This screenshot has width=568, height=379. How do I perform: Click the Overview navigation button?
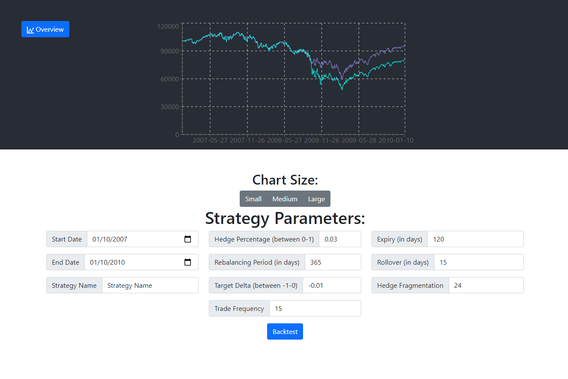click(x=45, y=29)
